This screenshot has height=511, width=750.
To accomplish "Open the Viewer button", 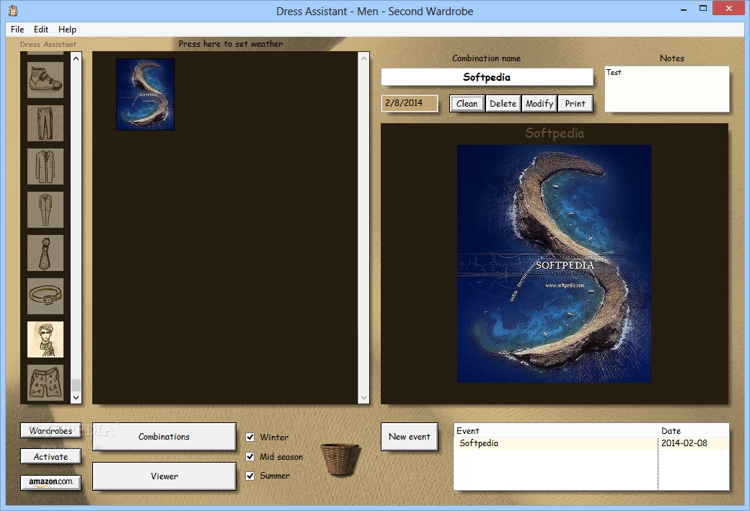I will [164, 476].
